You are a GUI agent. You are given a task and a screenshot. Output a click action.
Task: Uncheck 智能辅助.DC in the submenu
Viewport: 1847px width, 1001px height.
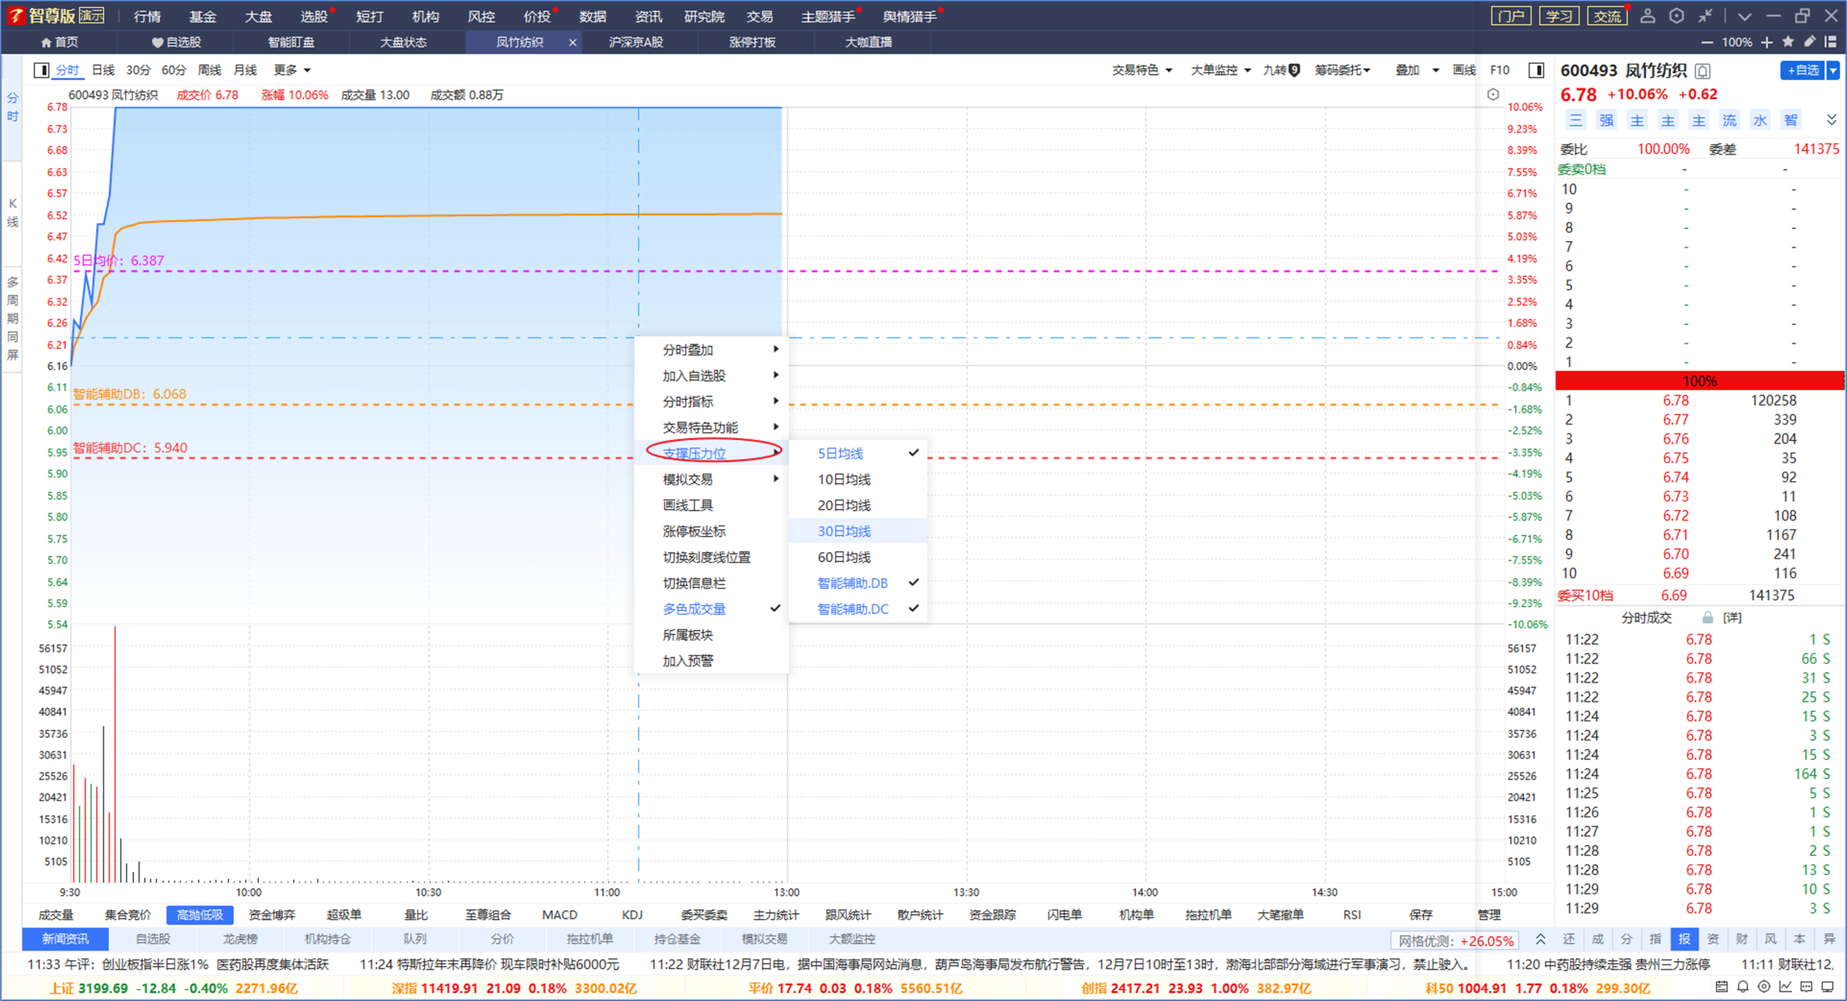(858, 609)
